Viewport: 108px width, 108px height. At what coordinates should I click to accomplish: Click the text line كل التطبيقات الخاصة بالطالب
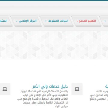click(x=45, y=103)
